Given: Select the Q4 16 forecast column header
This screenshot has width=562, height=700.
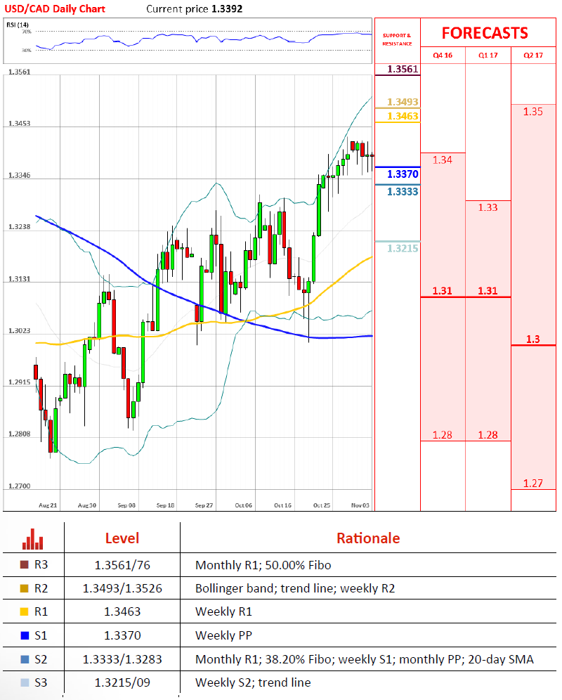Looking at the screenshot, I should point(443,56).
